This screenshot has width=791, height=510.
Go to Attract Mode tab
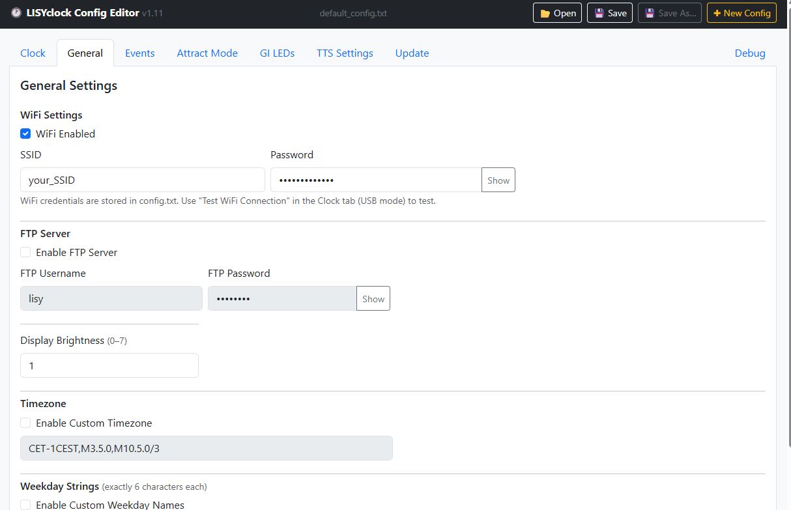click(207, 53)
